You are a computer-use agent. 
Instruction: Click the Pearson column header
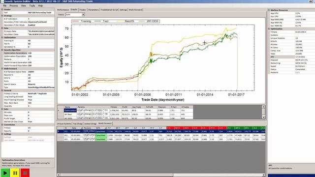tap(163, 107)
